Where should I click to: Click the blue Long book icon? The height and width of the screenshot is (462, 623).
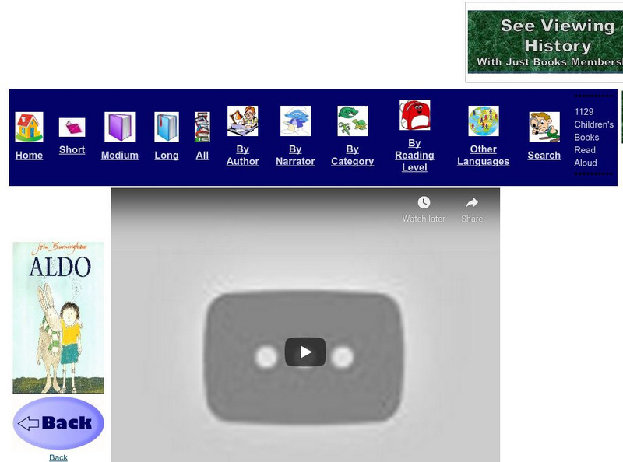[167, 127]
